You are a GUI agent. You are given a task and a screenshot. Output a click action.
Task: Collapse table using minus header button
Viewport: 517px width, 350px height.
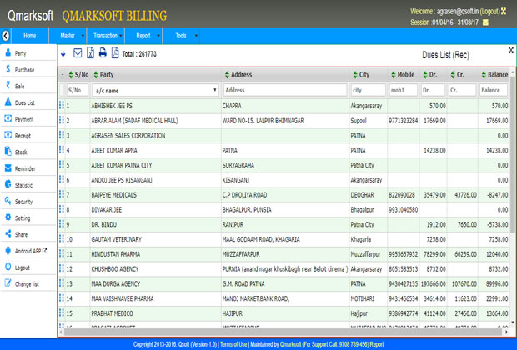coord(63,75)
